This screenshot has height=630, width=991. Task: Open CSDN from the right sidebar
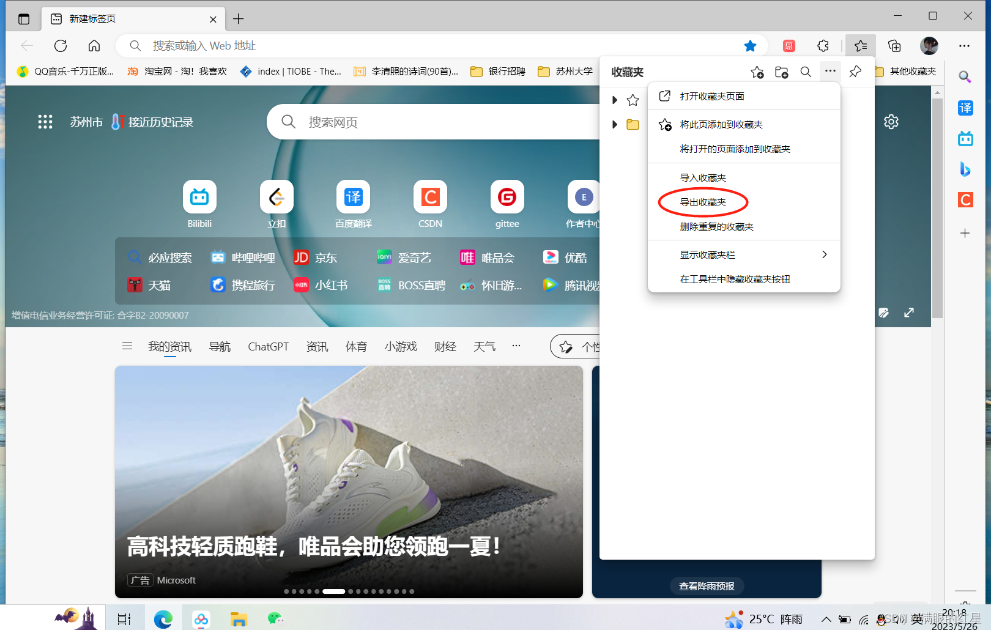pos(965,200)
